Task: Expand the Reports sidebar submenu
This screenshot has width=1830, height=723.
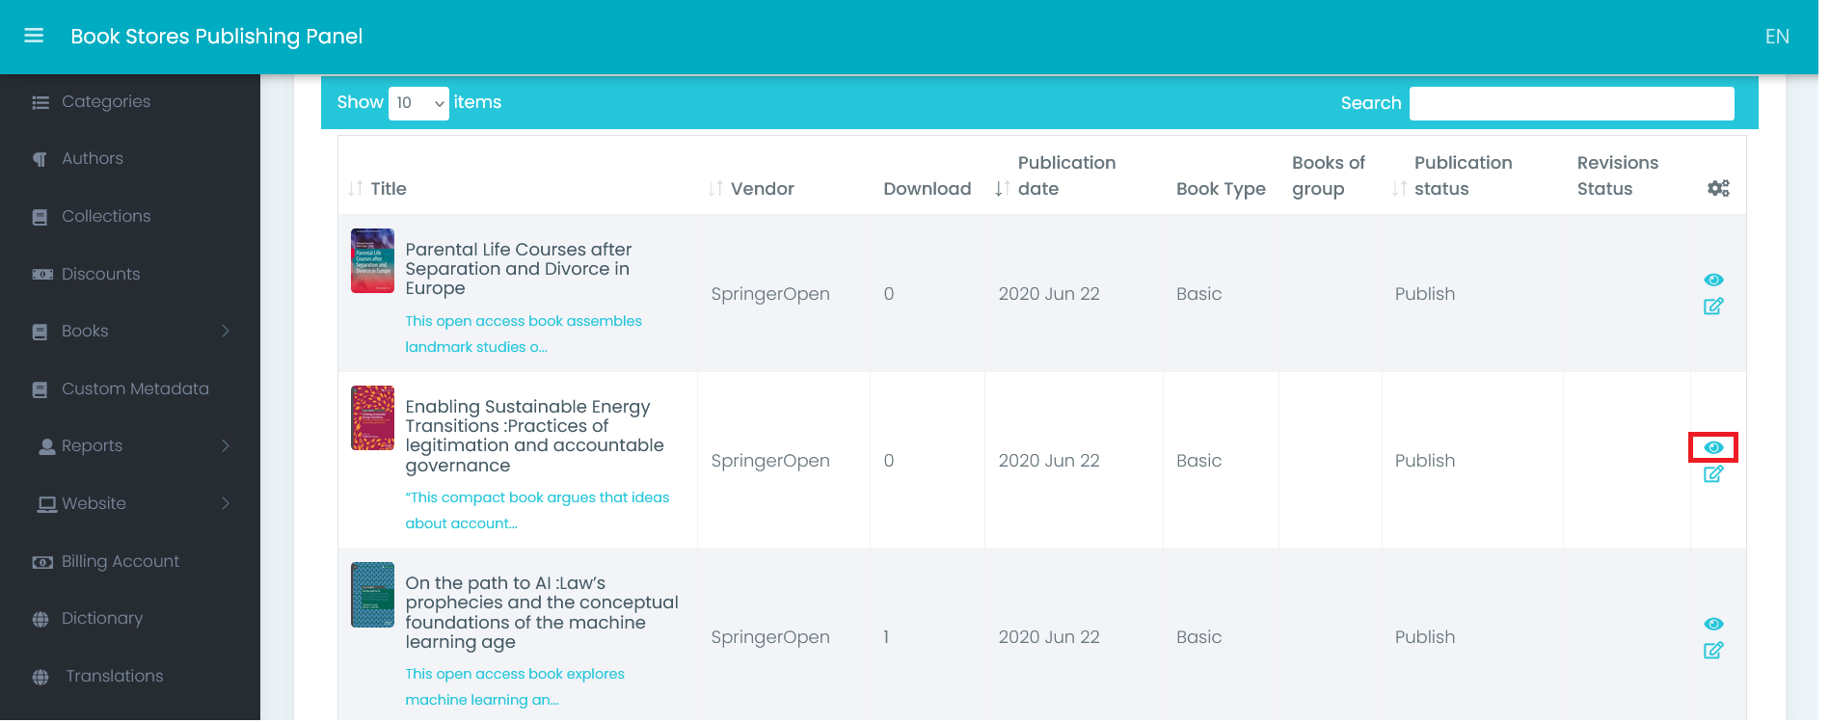Action: 226,446
